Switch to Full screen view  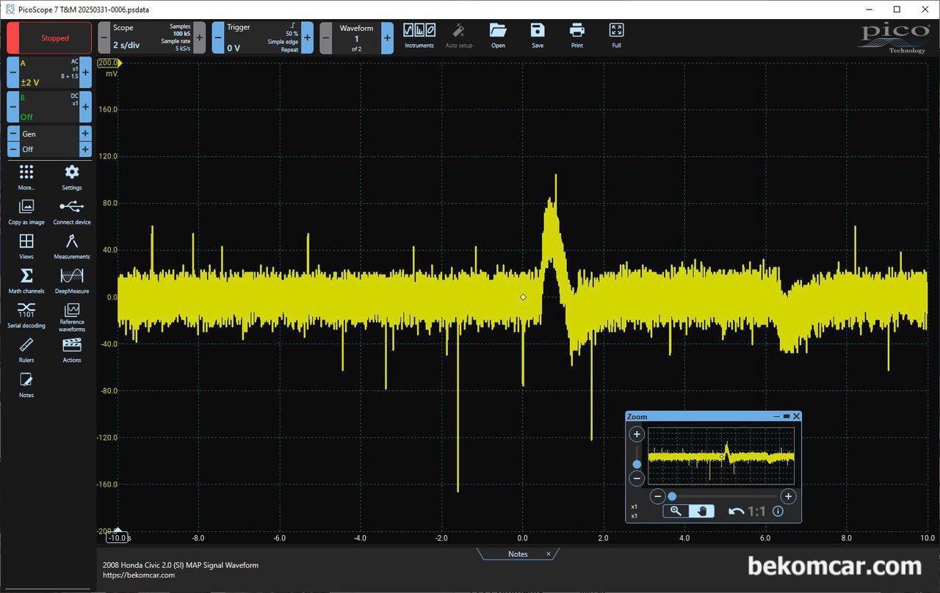[616, 36]
